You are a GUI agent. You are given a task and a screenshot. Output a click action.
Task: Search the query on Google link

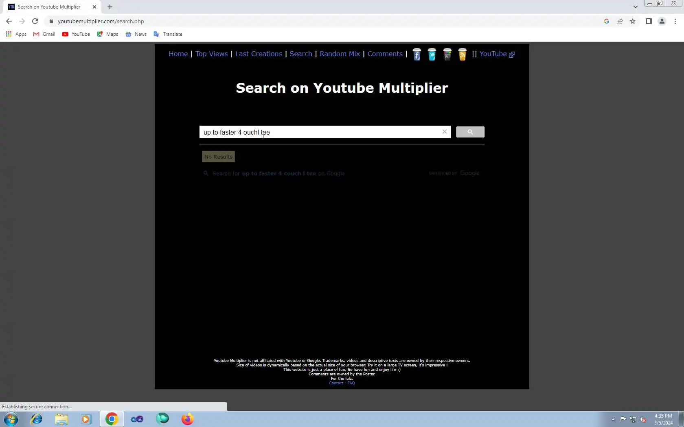278,173
